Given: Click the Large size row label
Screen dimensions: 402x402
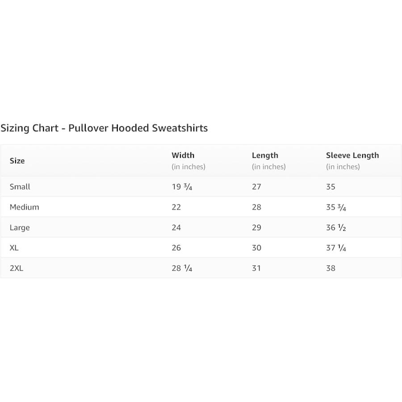Looking at the screenshot, I should click(20, 228).
